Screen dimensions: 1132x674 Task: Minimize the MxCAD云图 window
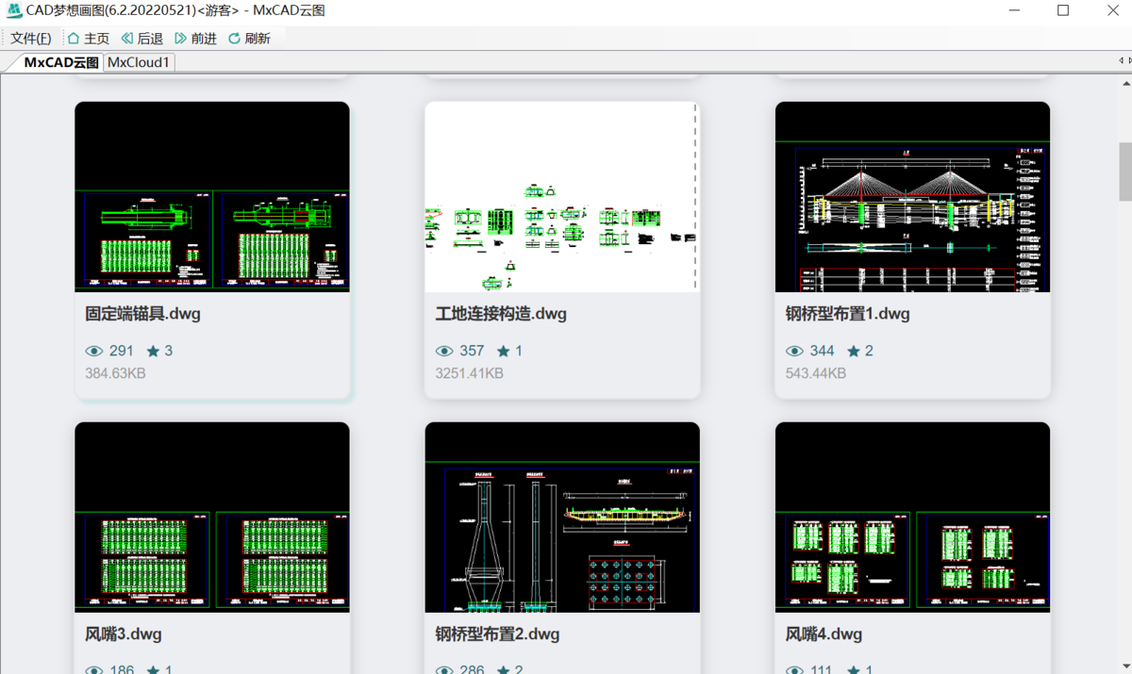[x=1013, y=10]
